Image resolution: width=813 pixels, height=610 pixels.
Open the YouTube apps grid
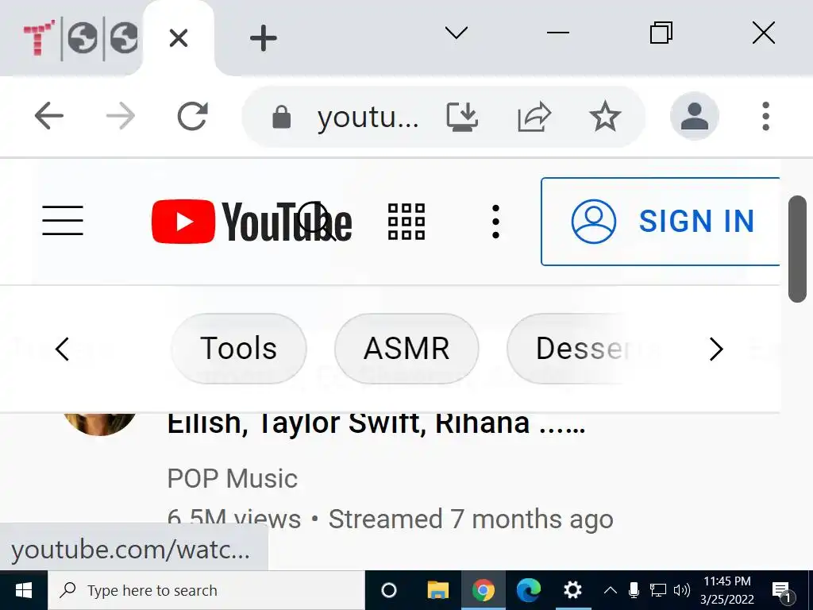(406, 222)
